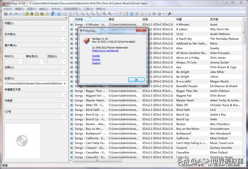Click the file icon of 'Carpool' row
The width and height of the screenshot is (248, 169).
click(72, 148)
